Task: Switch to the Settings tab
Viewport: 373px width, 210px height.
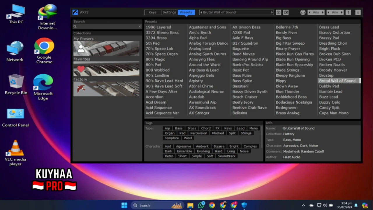Action: [x=169, y=12]
